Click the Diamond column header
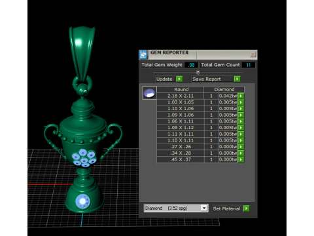The height and width of the screenshot is (236, 314). click(x=224, y=89)
